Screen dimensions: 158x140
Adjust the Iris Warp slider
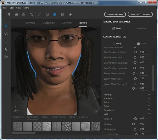134,124
